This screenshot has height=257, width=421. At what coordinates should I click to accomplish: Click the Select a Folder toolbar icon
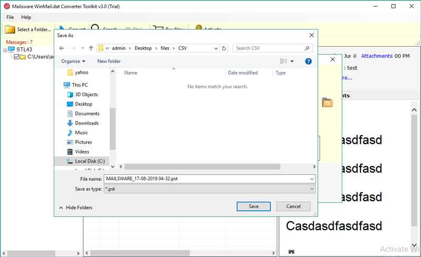(x=10, y=29)
